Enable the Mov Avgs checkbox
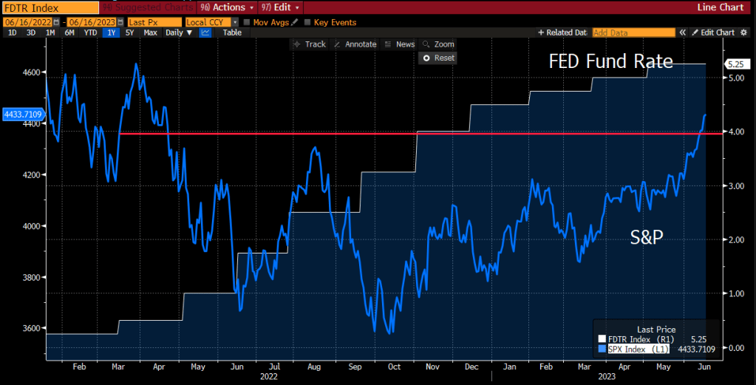The height and width of the screenshot is (385, 756). (x=247, y=22)
